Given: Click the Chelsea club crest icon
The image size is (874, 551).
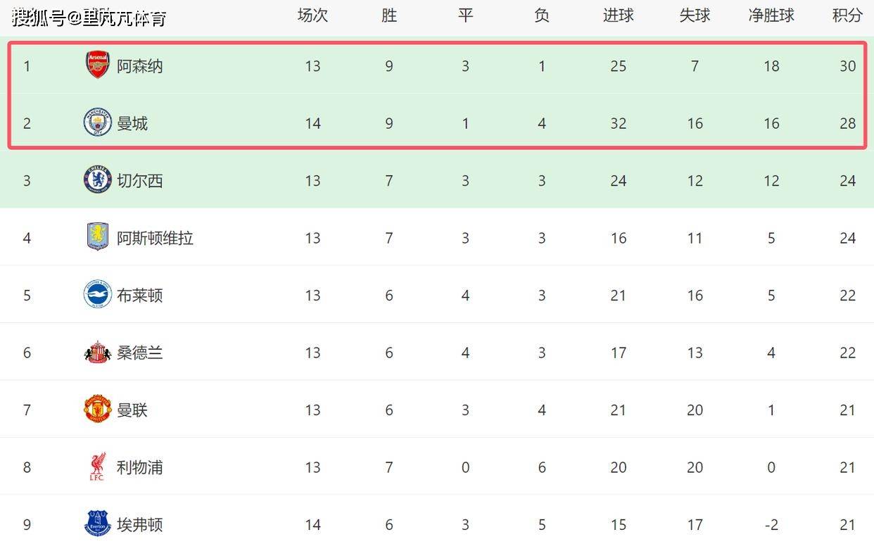Looking at the screenshot, I should [98, 180].
